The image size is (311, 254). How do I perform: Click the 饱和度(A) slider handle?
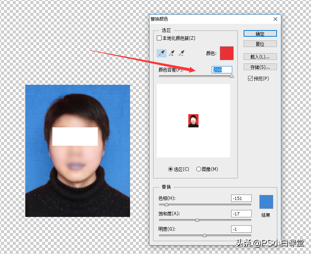197,220
